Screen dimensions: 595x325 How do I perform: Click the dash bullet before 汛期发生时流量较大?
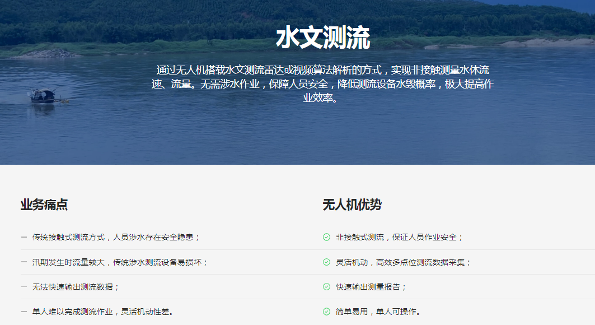(24, 262)
